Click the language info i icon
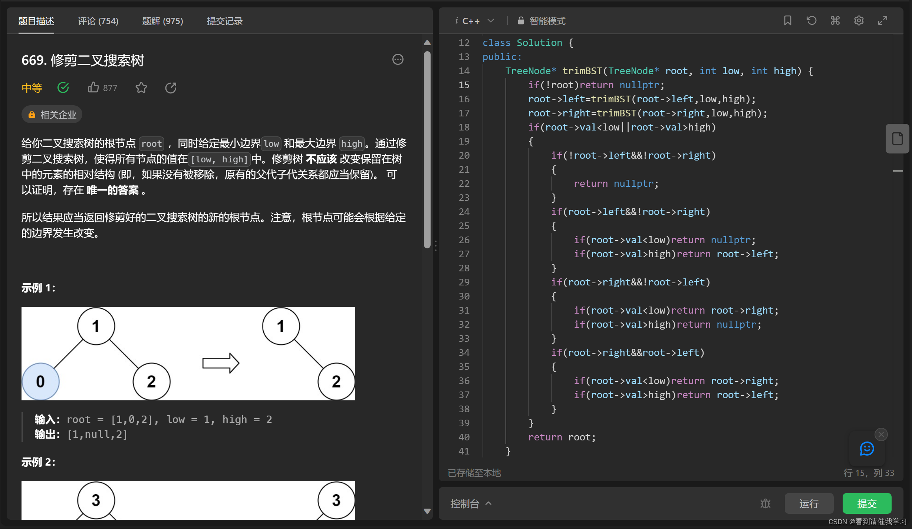912x529 pixels. (x=456, y=21)
